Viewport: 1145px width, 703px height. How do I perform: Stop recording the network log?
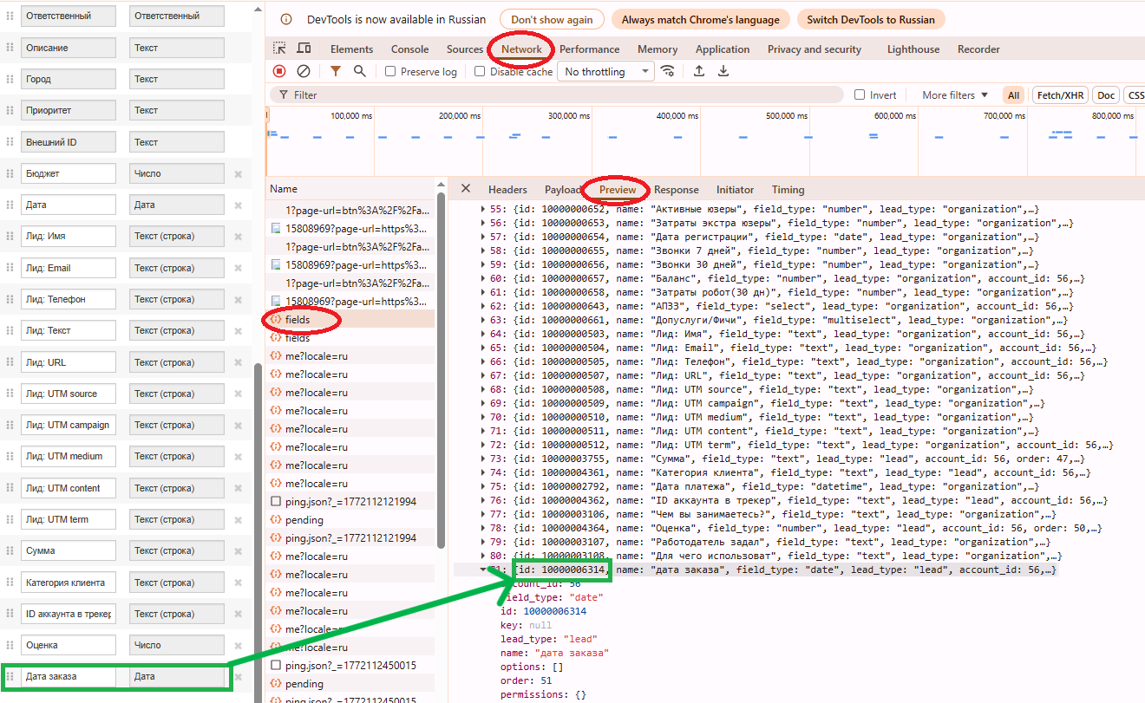[279, 72]
